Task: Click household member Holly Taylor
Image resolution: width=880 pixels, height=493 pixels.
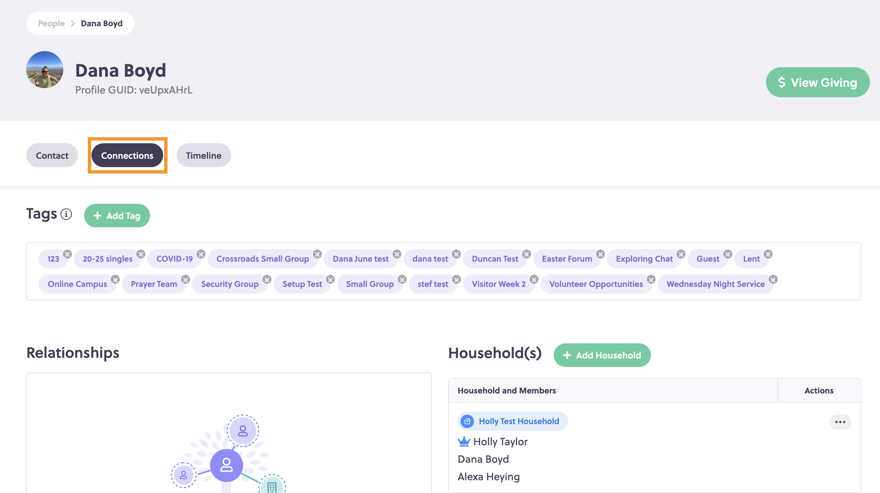Action: coord(500,442)
